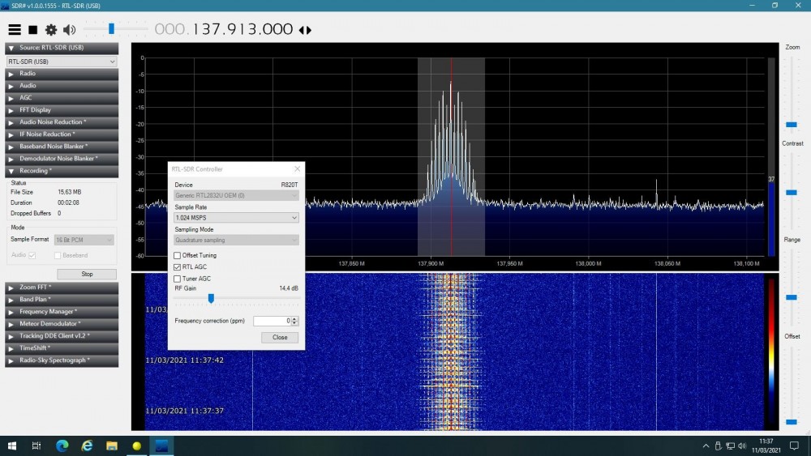Adjust the RF Gain slider handle

pyautogui.click(x=211, y=299)
